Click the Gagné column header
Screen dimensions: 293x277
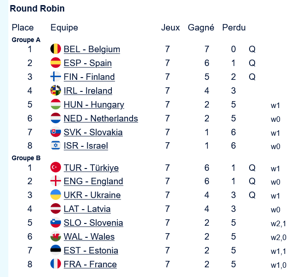click(201, 28)
